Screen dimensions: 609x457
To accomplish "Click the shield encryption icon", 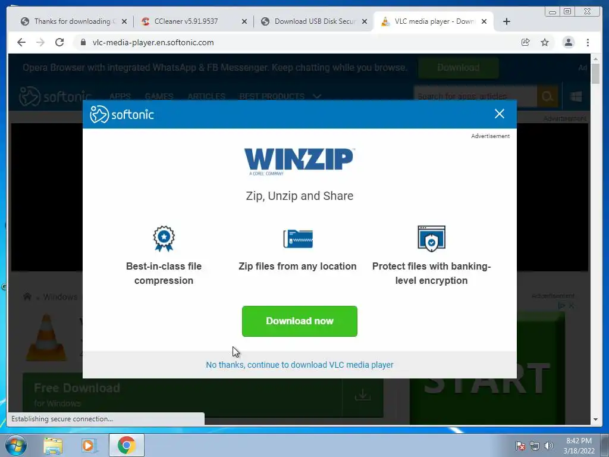I will pos(432,239).
